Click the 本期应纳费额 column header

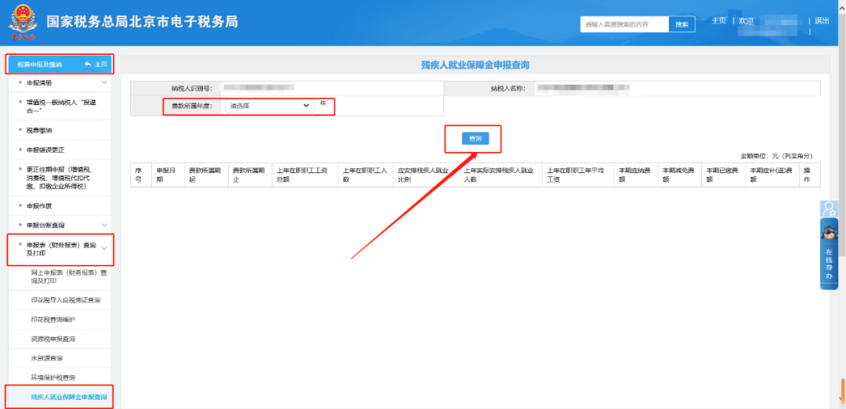tap(634, 175)
